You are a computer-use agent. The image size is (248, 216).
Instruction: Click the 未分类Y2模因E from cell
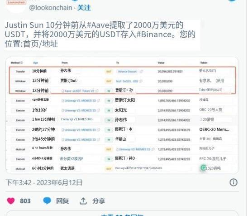pos(72,158)
